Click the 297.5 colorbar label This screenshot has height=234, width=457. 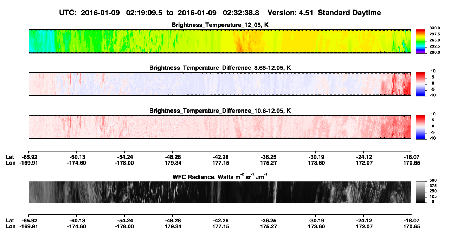(x=435, y=34)
